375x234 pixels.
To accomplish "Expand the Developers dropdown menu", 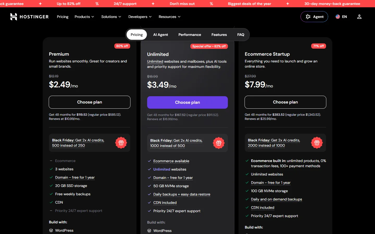I will click(x=140, y=17).
